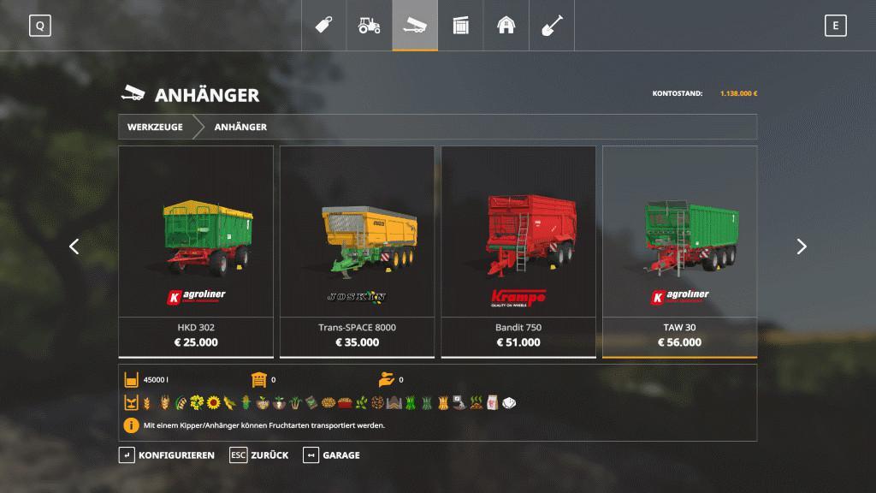
Task: Open the container objects category icon
Action: (x=460, y=25)
